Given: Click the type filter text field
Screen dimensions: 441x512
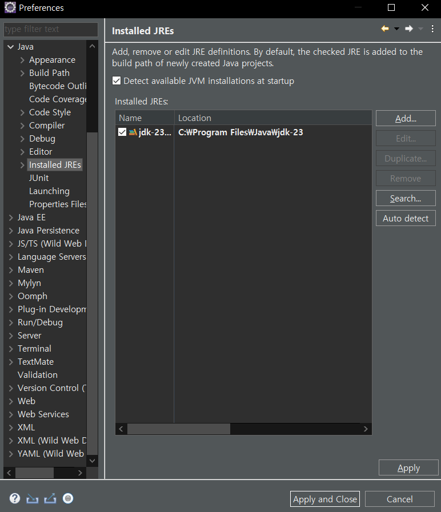Looking at the screenshot, I should (x=51, y=29).
